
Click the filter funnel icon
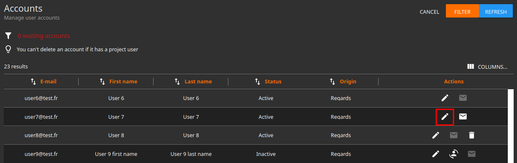pos(8,36)
